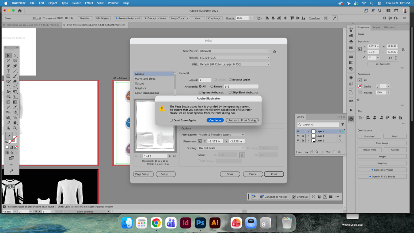
Task: Check the Don't Show Again checkbox
Action: pos(171,120)
